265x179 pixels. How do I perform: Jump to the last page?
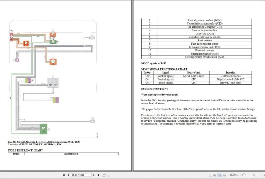pyautogui.click(x=98, y=175)
